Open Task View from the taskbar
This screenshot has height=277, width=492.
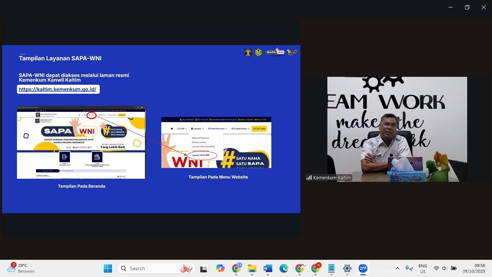point(204,269)
